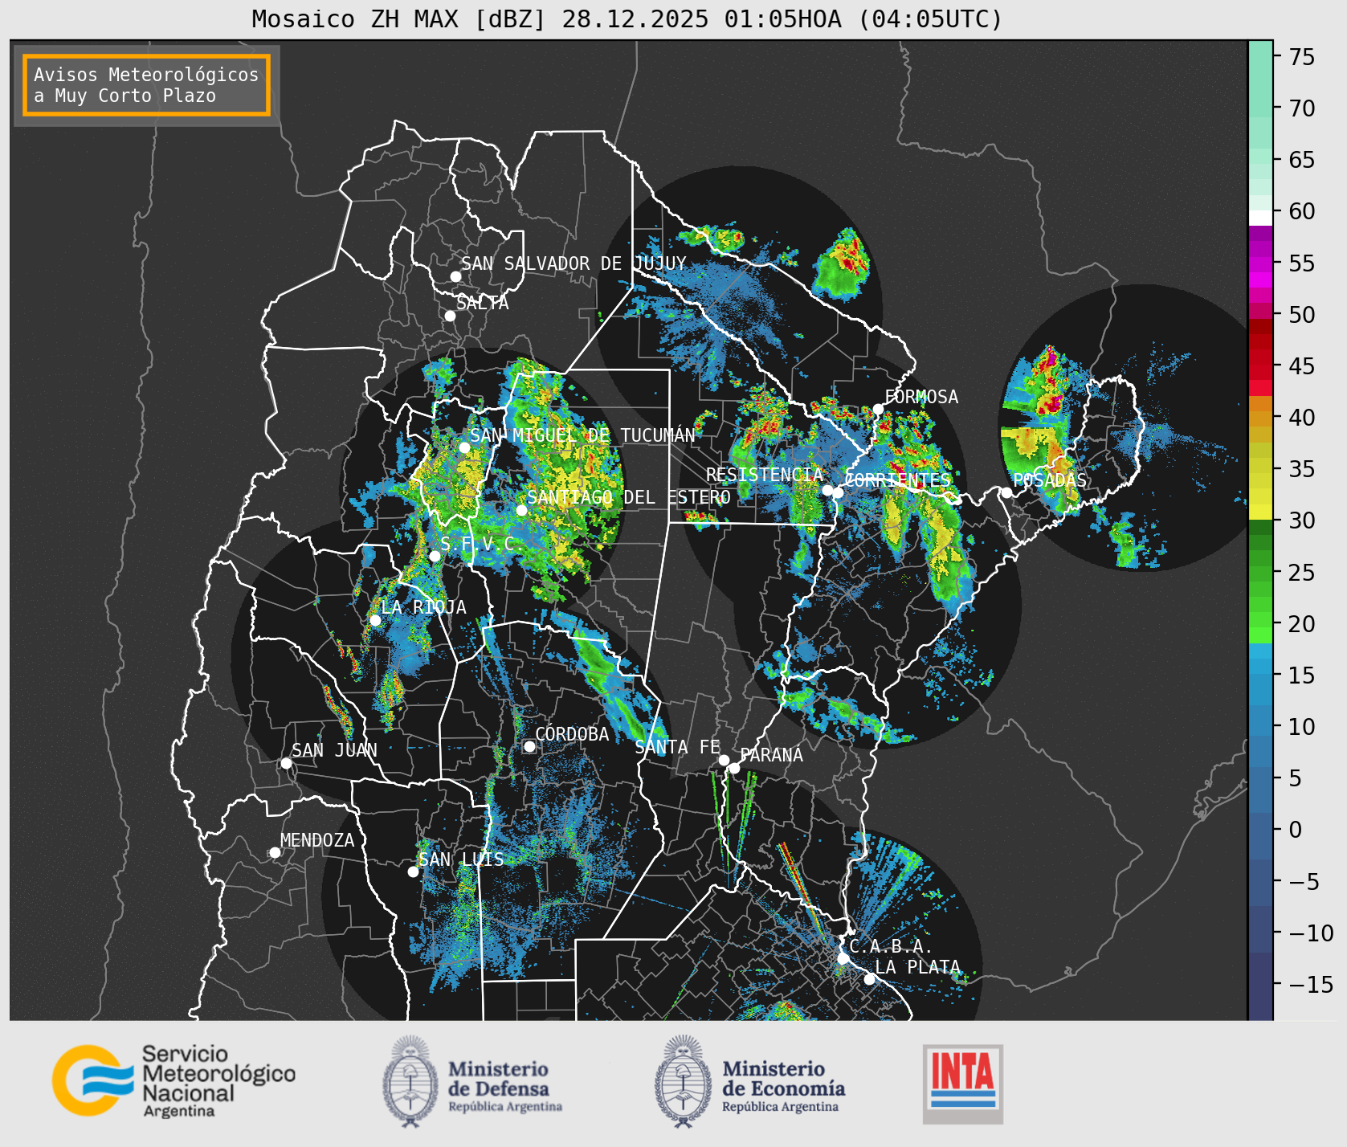Select the San Juan city marker
The height and width of the screenshot is (1147, 1347).
(x=286, y=763)
